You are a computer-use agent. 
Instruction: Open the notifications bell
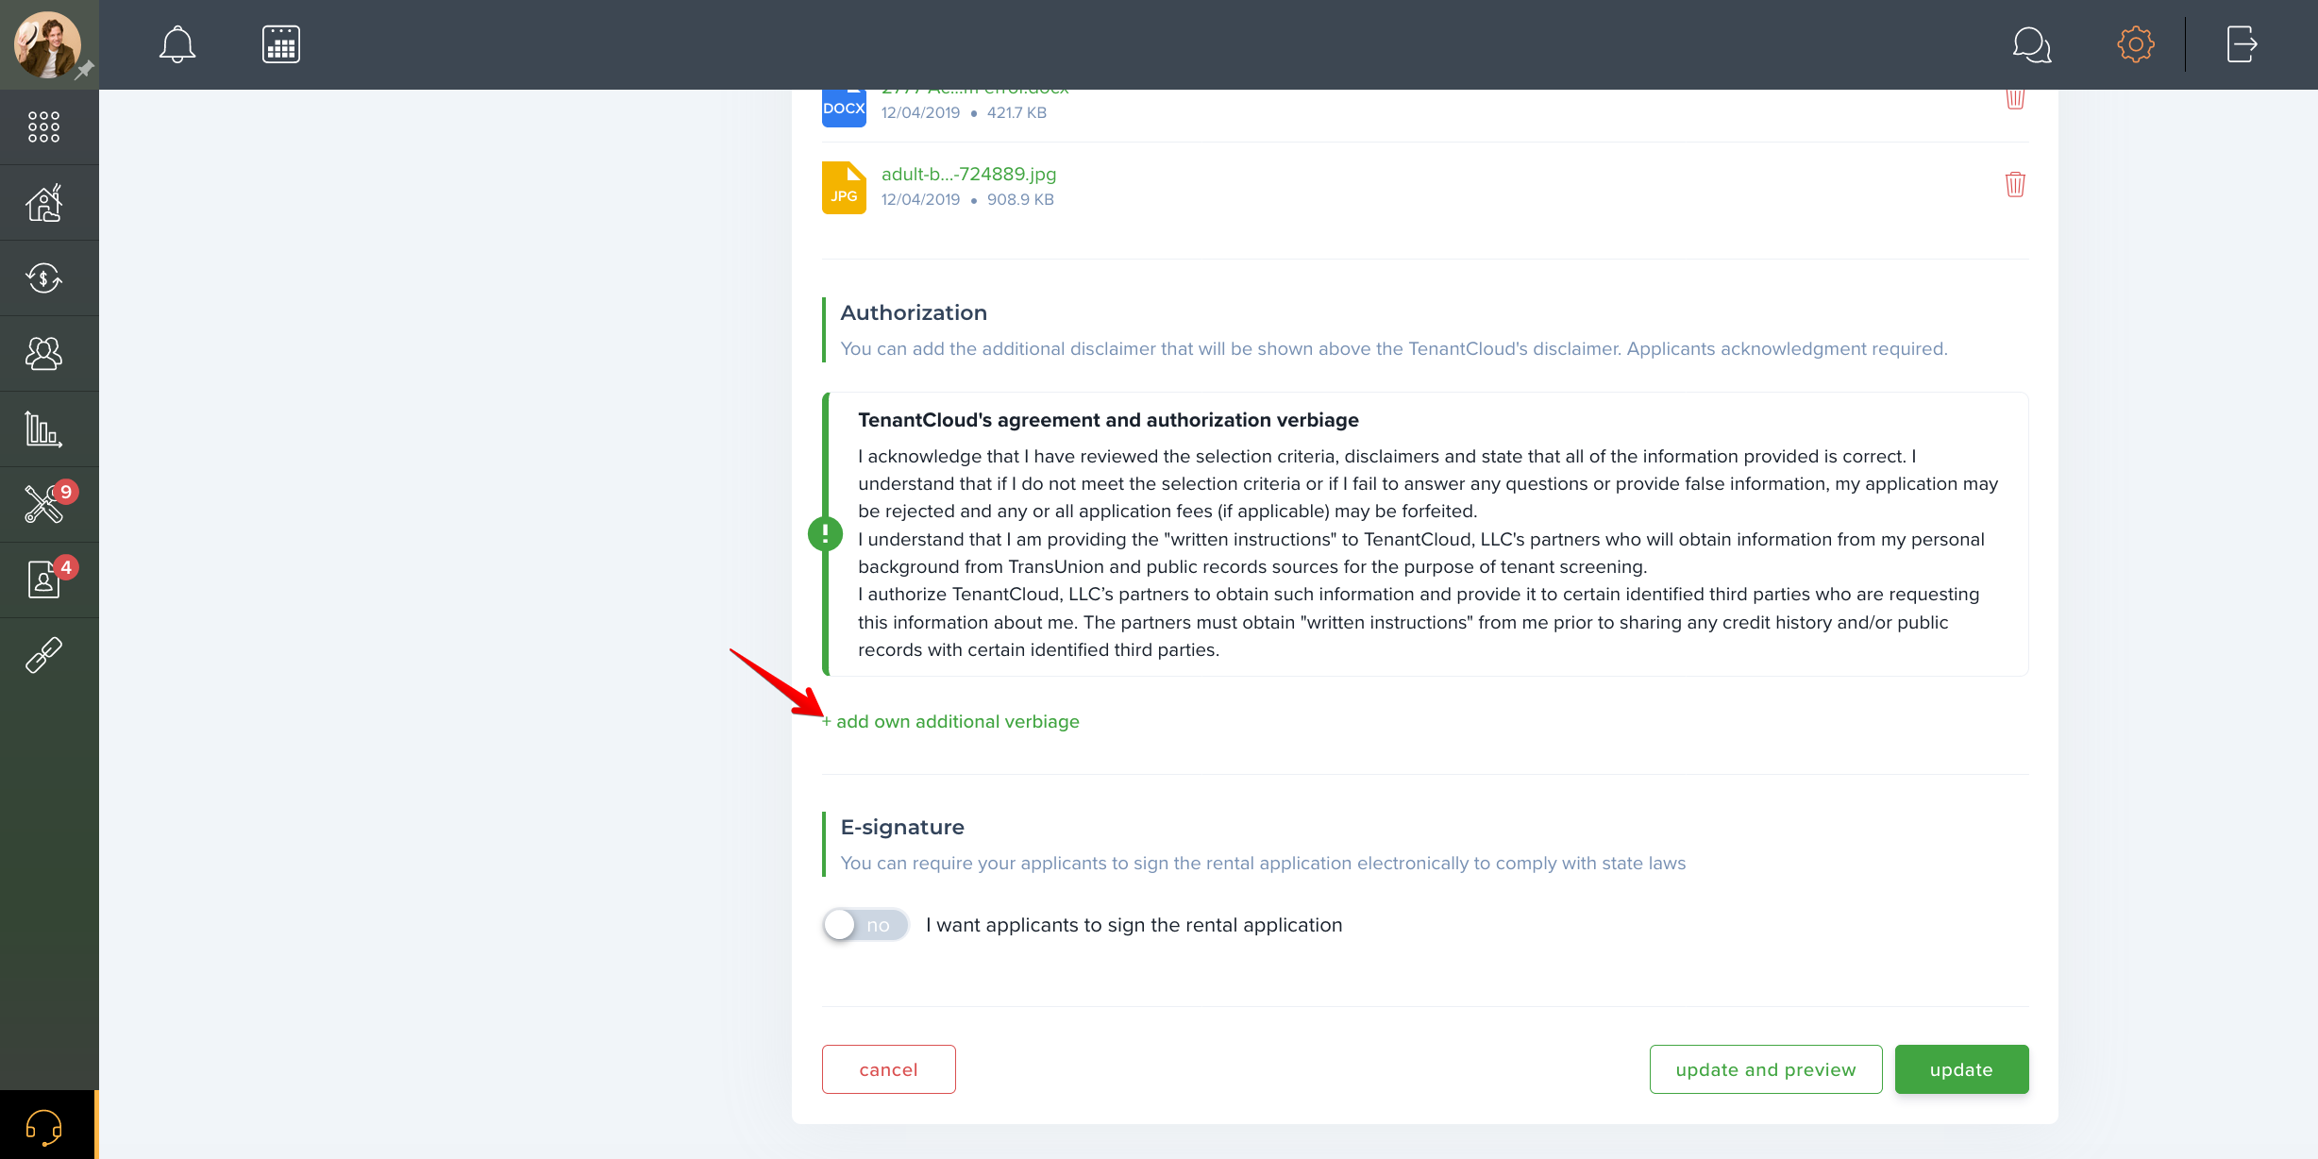(176, 44)
